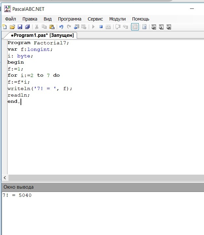Undo the last edit
This screenshot has height=235, width=204.
pyautogui.click(x=61, y=27)
